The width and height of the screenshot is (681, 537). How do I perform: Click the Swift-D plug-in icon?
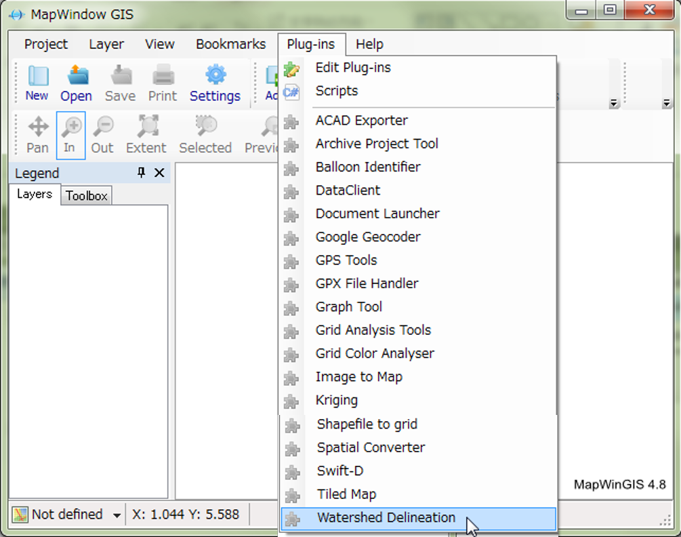[292, 472]
